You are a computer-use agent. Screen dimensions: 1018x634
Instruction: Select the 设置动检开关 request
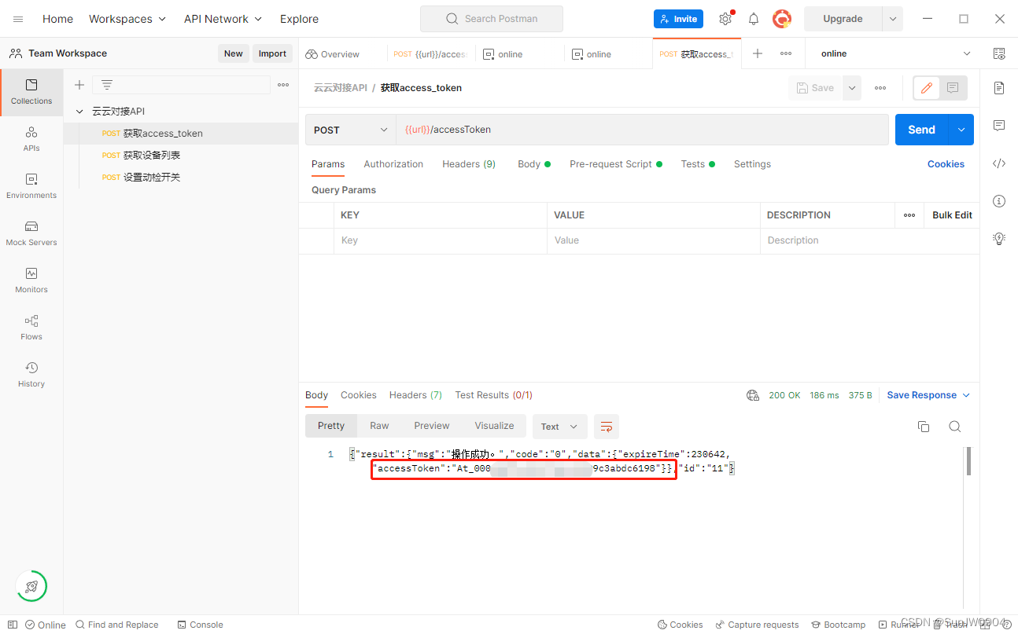pyautogui.click(x=181, y=178)
